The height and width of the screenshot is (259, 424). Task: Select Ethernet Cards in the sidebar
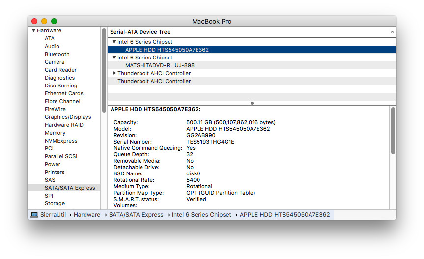[64, 93]
